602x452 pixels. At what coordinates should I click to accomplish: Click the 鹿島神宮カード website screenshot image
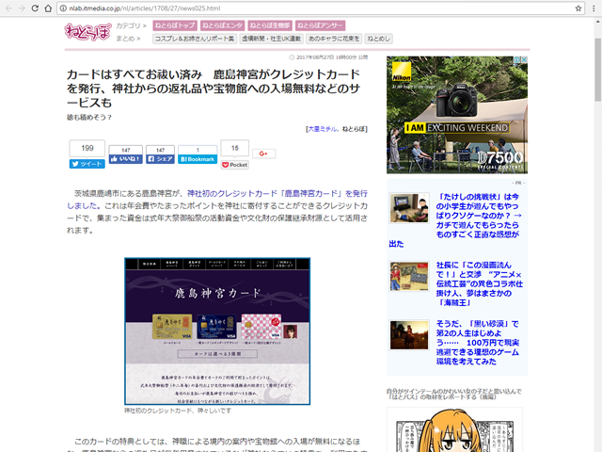coord(217,330)
